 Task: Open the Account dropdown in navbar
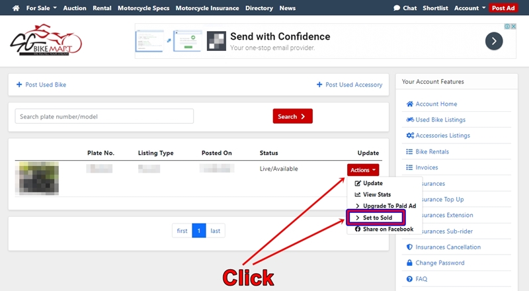click(x=469, y=8)
